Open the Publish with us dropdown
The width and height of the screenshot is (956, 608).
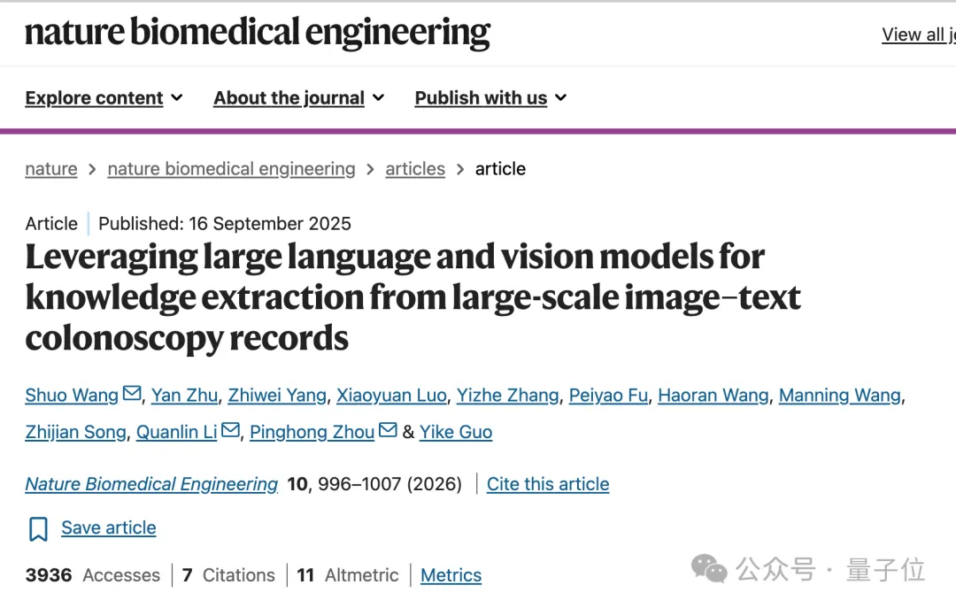coord(490,98)
